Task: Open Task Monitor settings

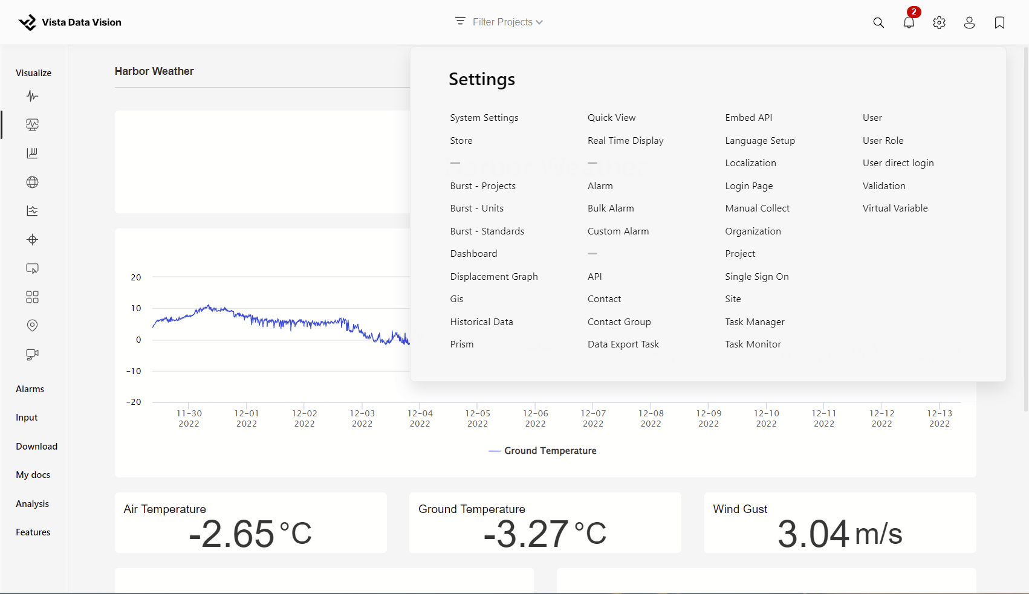Action: [753, 344]
